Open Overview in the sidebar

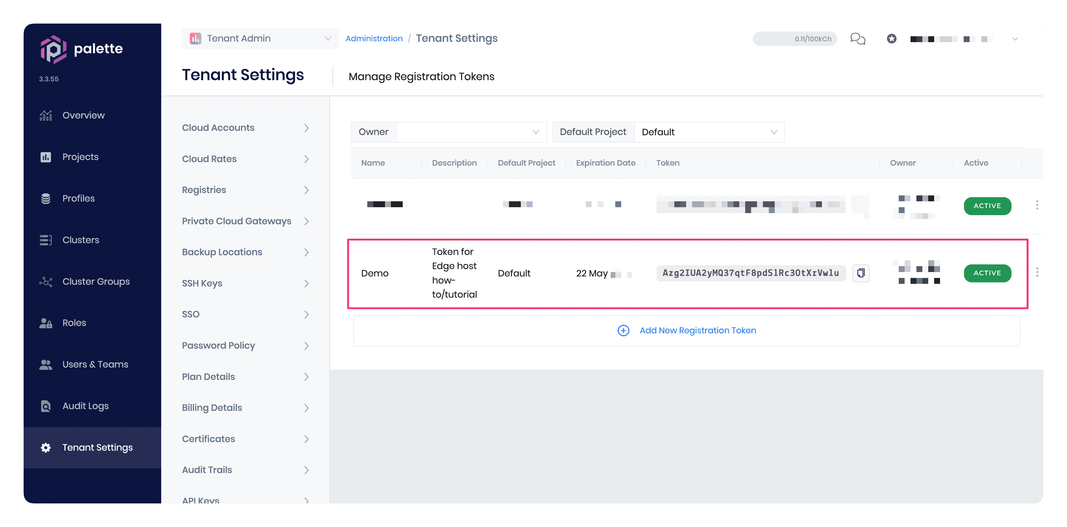click(x=83, y=116)
